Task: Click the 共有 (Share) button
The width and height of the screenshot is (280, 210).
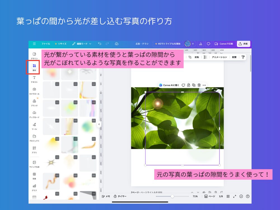Action: (x=243, y=44)
